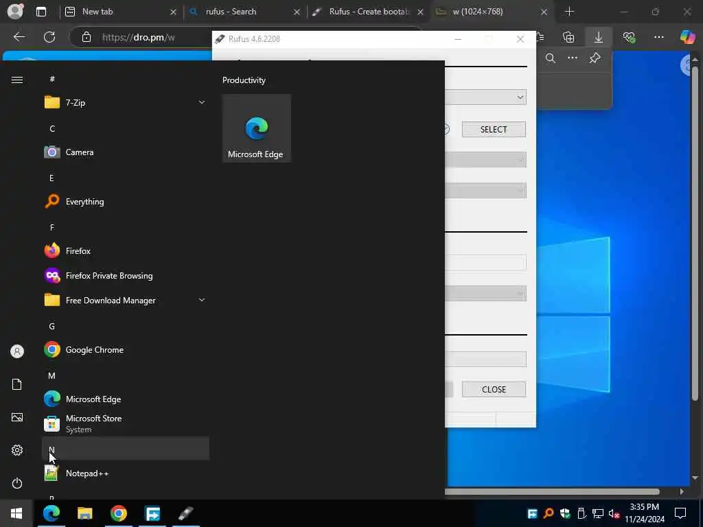The width and height of the screenshot is (703, 527).
Task: Open Pictures from Start sidebar
Action: coord(17,417)
